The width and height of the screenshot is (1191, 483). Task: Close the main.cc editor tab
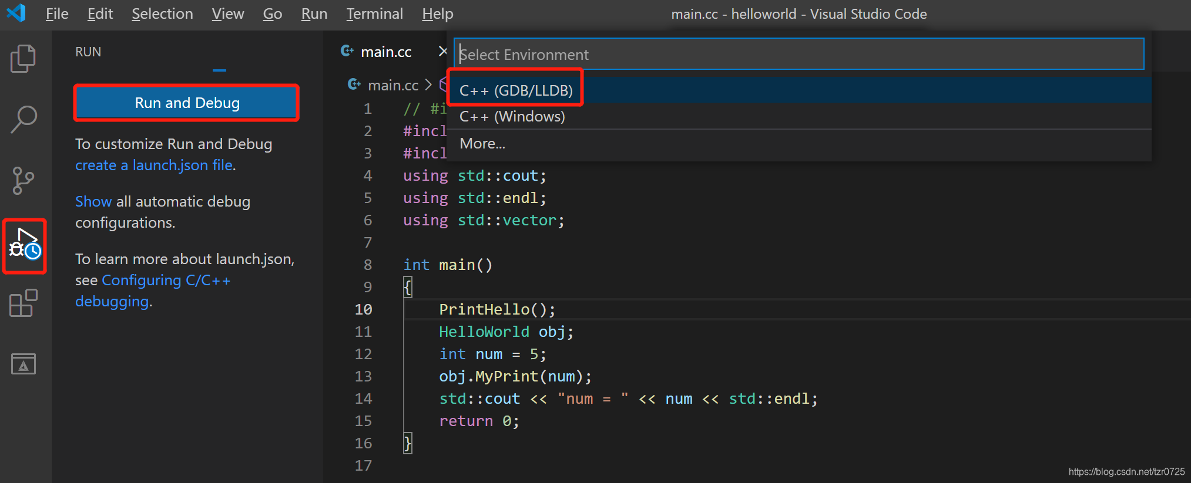(442, 52)
